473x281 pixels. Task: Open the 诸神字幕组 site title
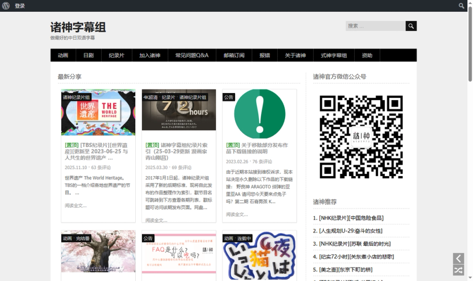point(78,27)
